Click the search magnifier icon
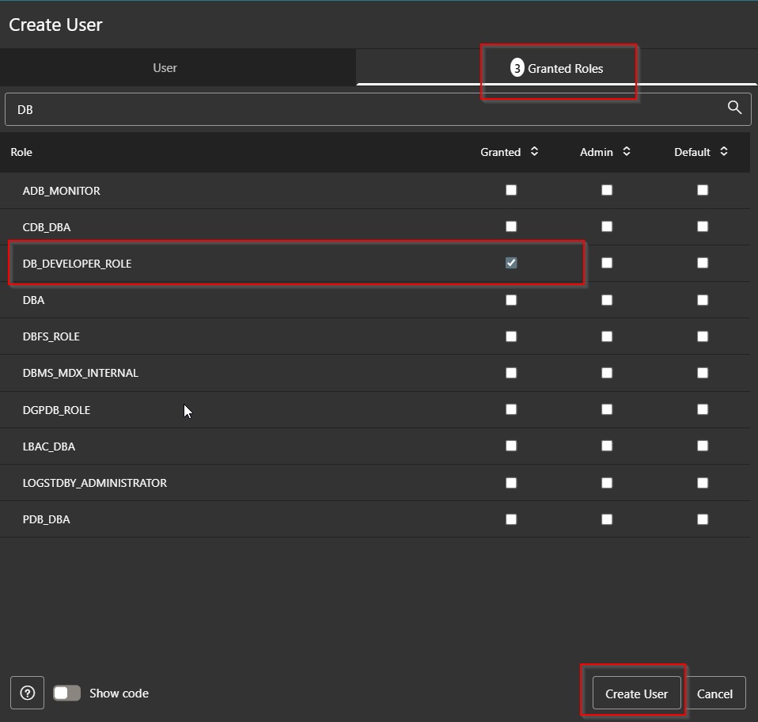Image resolution: width=758 pixels, height=722 pixels. click(x=733, y=108)
